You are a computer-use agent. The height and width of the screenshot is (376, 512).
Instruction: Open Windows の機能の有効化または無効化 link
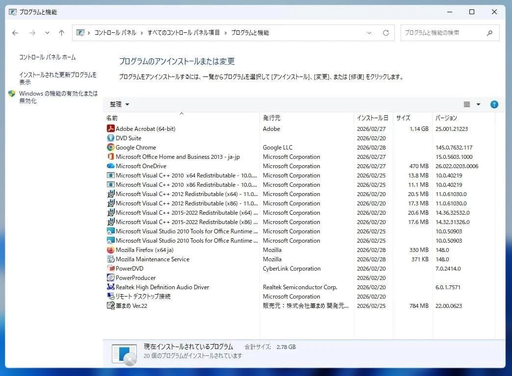(58, 97)
